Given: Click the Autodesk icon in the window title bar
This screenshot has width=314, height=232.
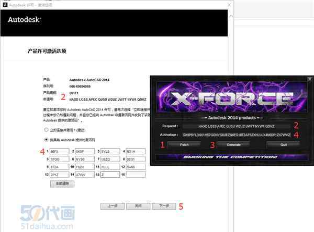Looking at the screenshot, I should pos(5,5).
